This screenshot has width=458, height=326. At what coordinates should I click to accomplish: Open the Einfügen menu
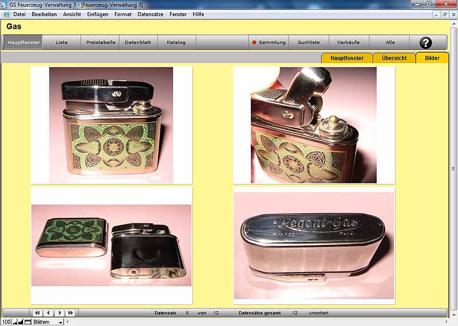click(x=97, y=14)
